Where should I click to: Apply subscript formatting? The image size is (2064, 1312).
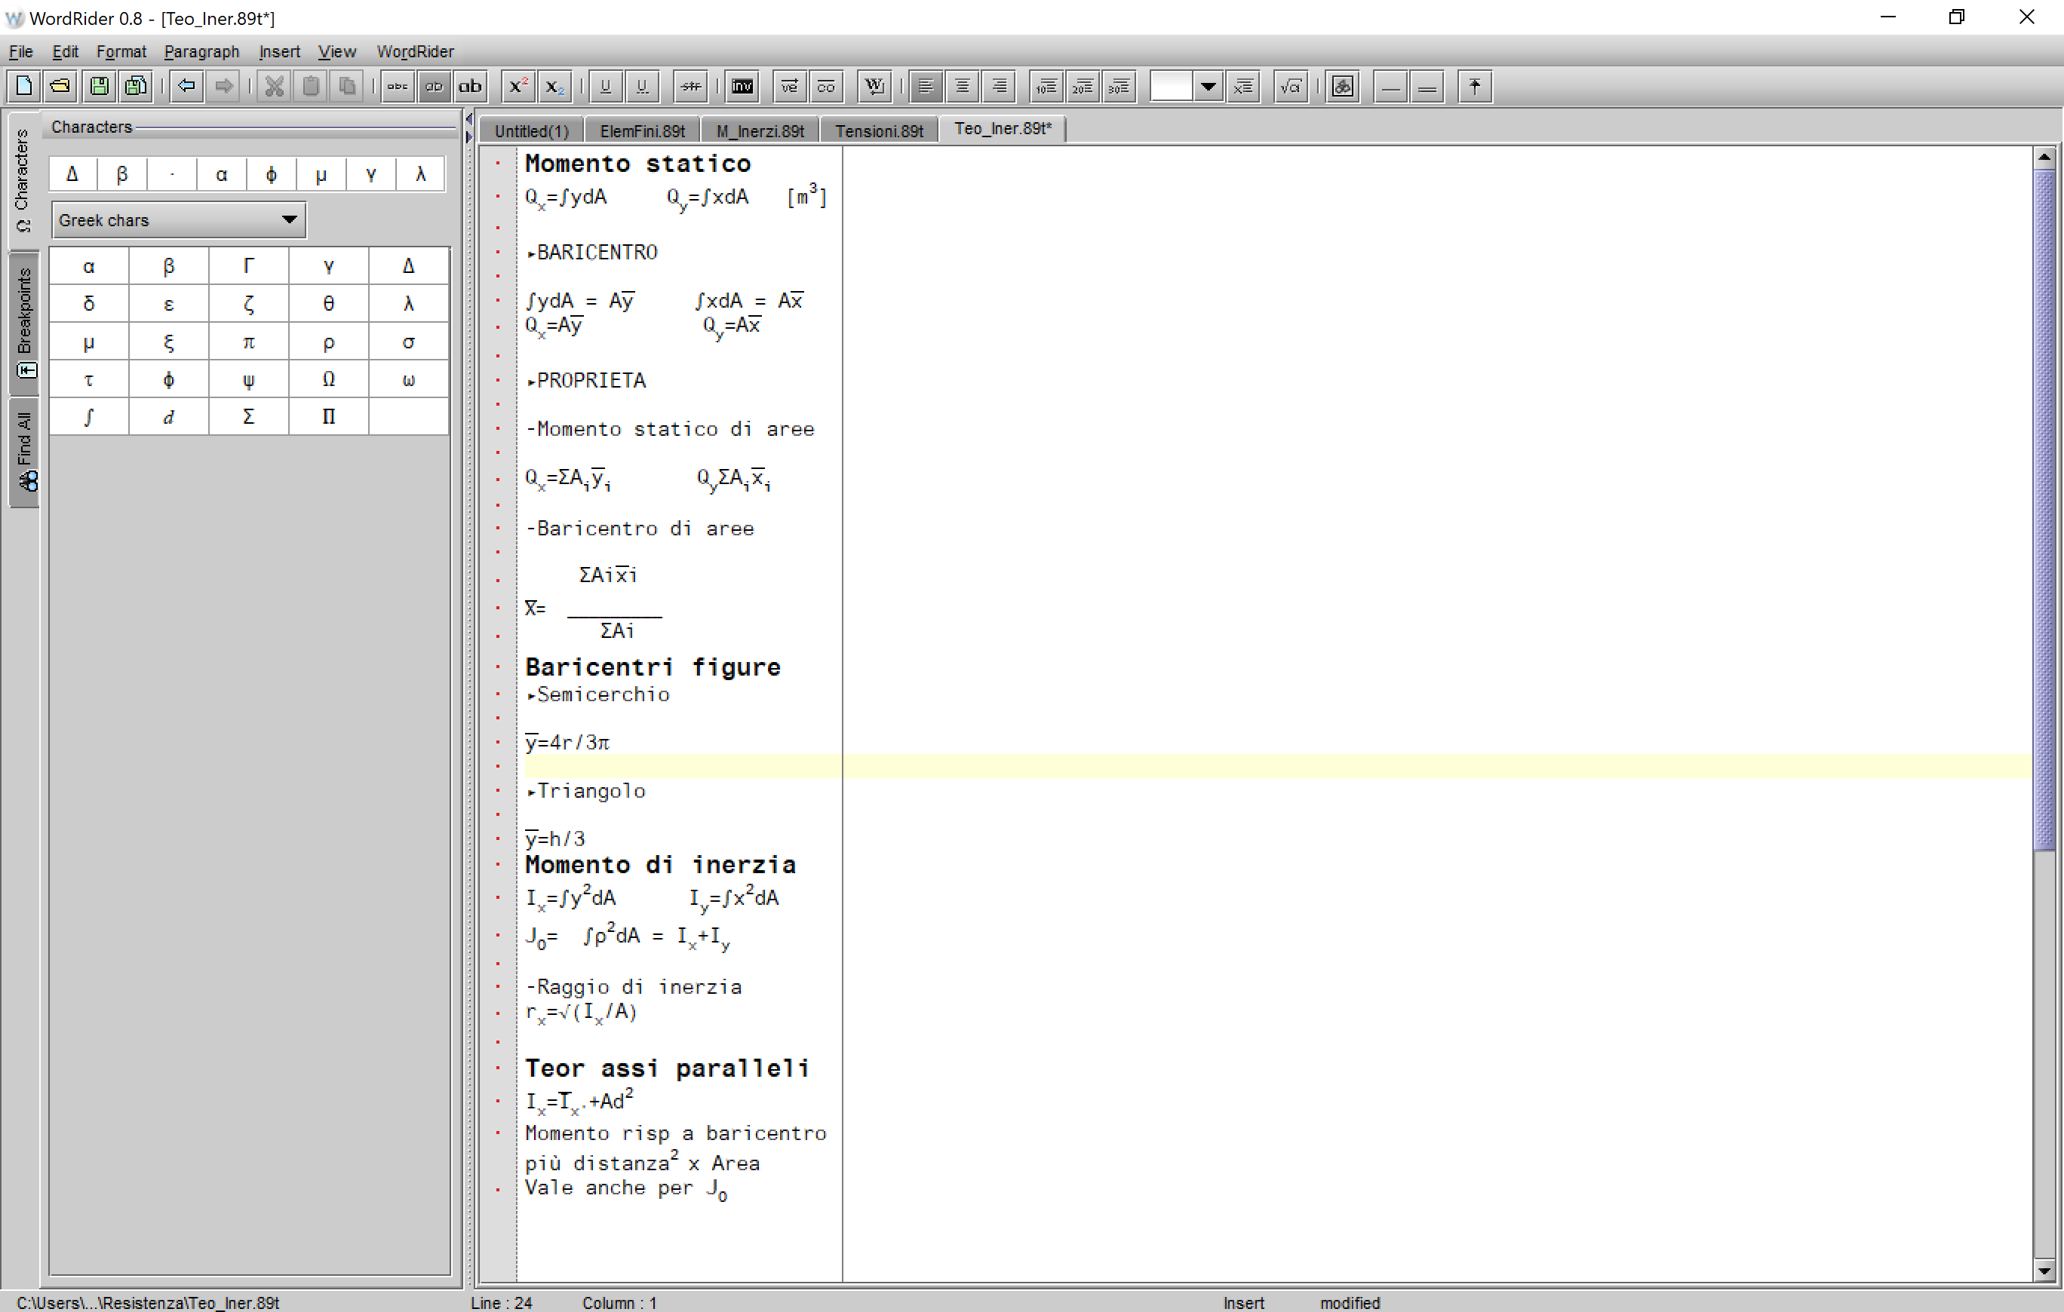pyautogui.click(x=554, y=87)
